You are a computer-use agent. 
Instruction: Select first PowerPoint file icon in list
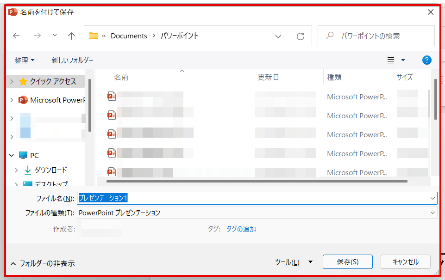[x=112, y=96]
